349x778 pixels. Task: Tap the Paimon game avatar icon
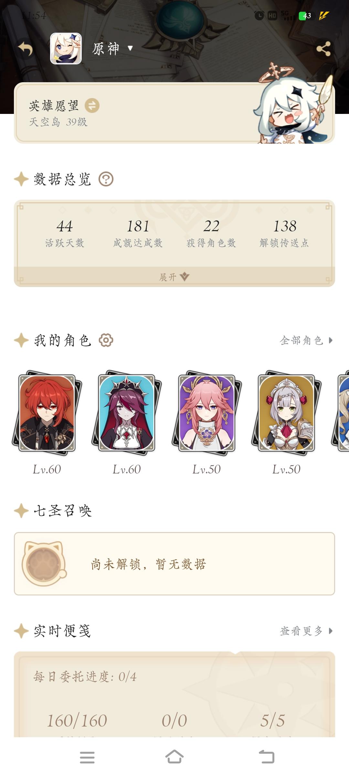[x=66, y=49]
